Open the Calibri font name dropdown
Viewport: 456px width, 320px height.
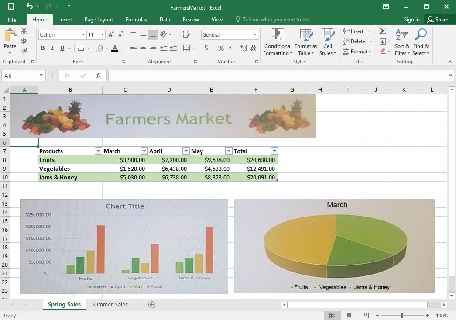pyautogui.click(x=83, y=35)
